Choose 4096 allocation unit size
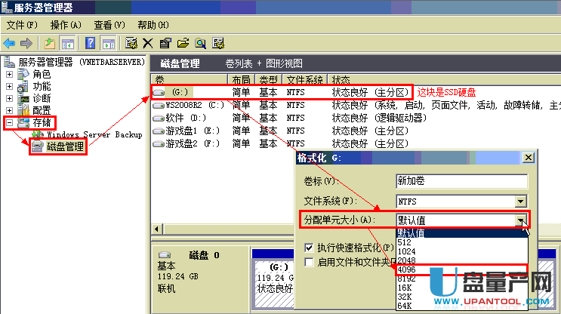 click(x=462, y=269)
